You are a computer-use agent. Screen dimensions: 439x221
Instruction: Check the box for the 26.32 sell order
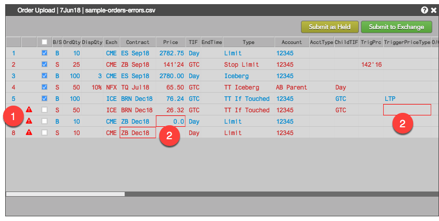[x=44, y=110]
